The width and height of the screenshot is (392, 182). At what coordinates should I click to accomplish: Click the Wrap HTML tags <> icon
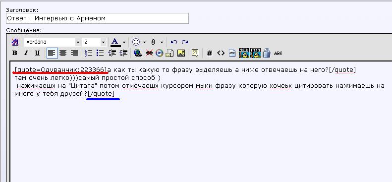(x=221, y=53)
